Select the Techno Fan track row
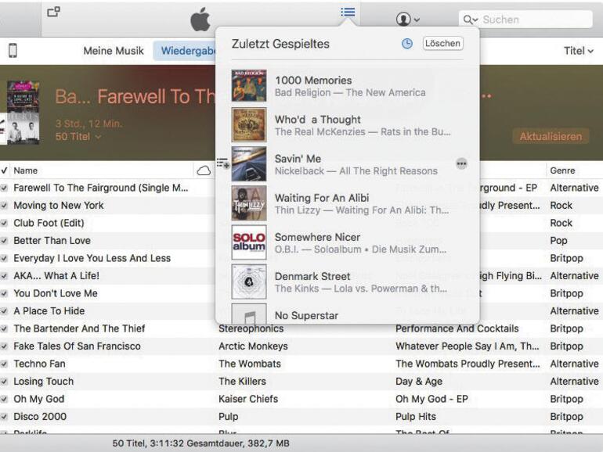This screenshot has height=452, width=603. pyautogui.click(x=301, y=364)
